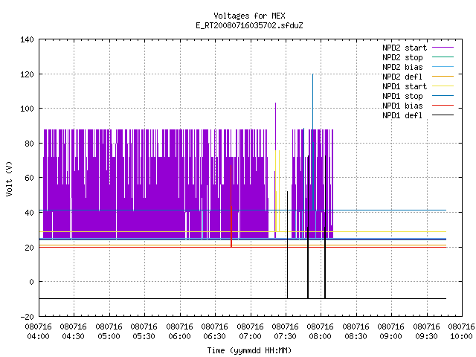Viewport: 476px width, 357px height.
Task: Click the 40 y-axis tick label
Action: tap(29, 213)
